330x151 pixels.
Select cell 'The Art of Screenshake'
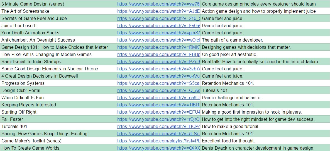pyautogui.click(x=58, y=11)
